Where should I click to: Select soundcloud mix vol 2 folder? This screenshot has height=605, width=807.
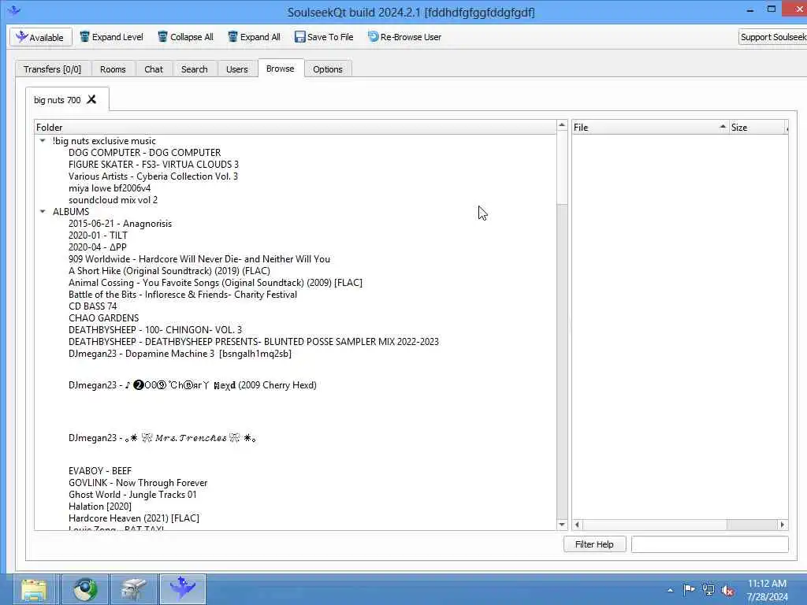tap(113, 200)
